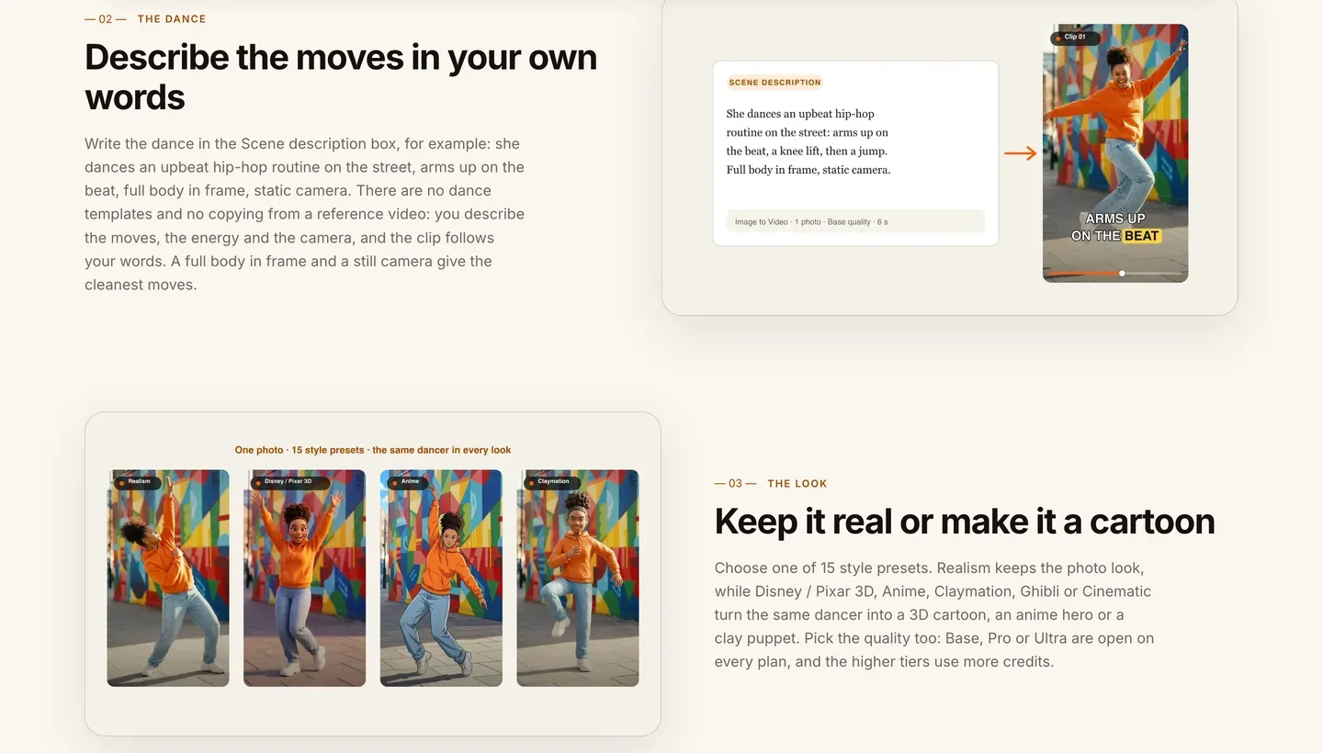Click the 'Keep it real or make it a cartoon' heading
This screenshot has width=1323, height=753.
965,521
